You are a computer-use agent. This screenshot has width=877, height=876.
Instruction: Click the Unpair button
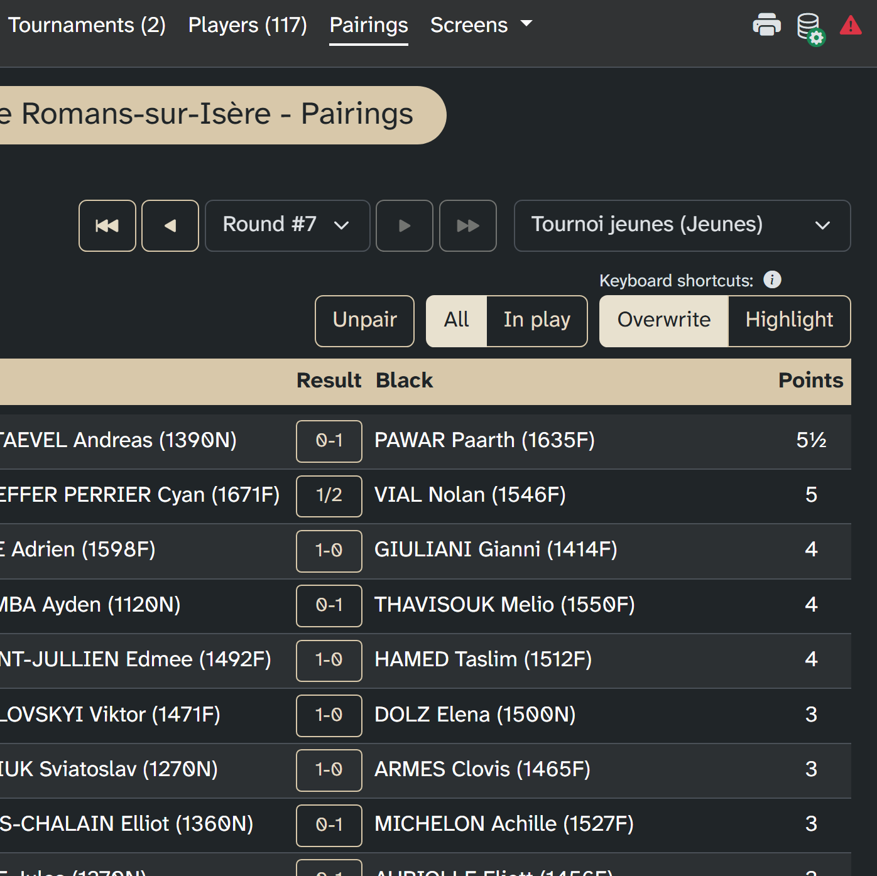click(364, 321)
